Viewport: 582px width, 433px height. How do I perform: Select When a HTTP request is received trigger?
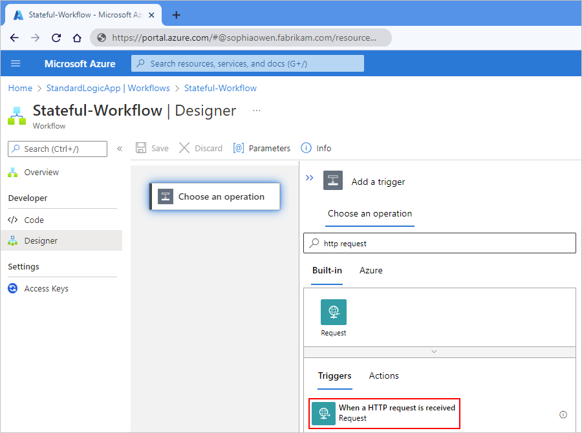coord(385,414)
